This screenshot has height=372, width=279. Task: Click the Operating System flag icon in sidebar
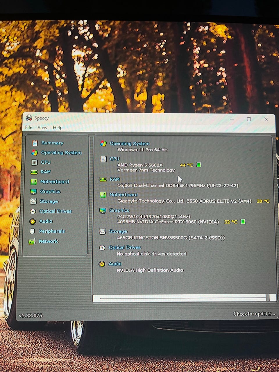pos(35,153)
